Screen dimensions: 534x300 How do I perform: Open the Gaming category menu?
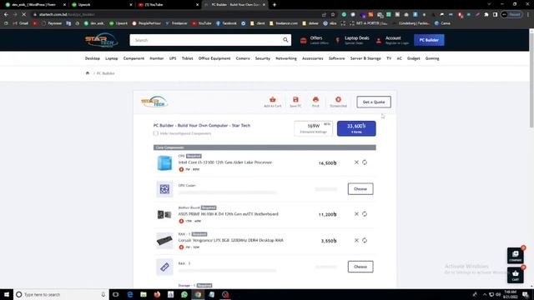coord(432,58)
